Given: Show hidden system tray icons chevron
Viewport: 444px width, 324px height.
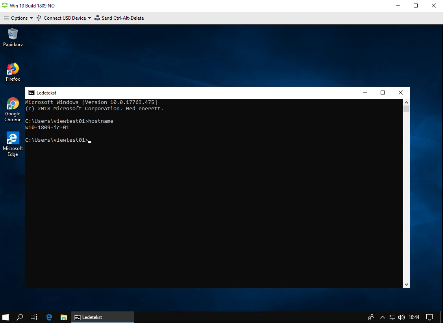Looking at the screenshot, I should pos(382,317).
